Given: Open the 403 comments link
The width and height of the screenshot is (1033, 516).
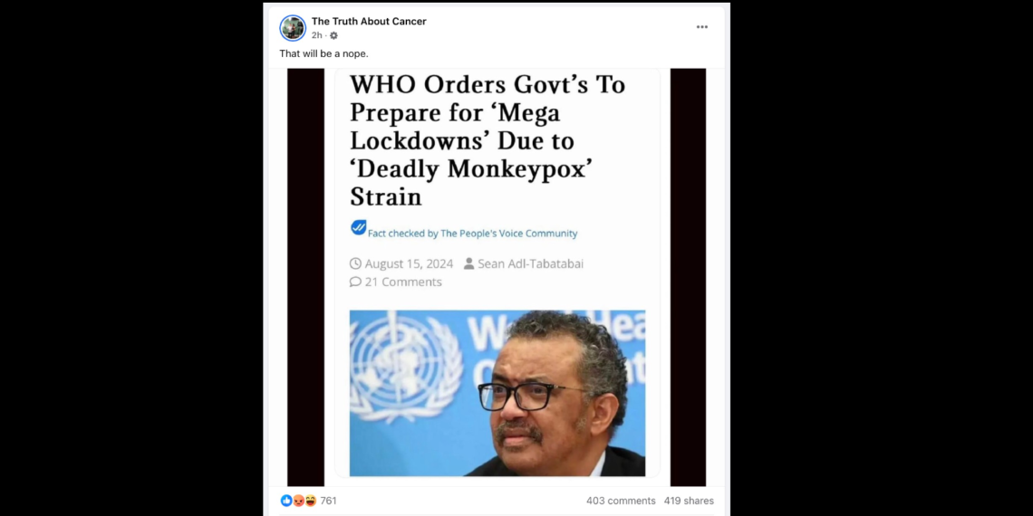Looking at the screenshot, I should click(621, 501).
